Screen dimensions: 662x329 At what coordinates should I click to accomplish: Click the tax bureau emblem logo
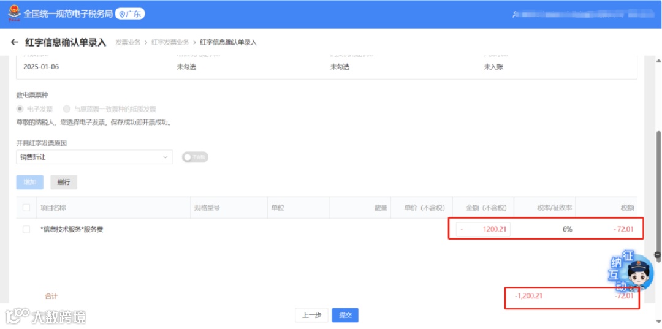14,13
